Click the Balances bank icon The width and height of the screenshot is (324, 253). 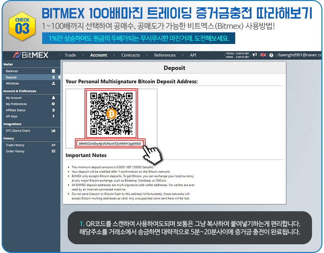(x=53, y=71)
